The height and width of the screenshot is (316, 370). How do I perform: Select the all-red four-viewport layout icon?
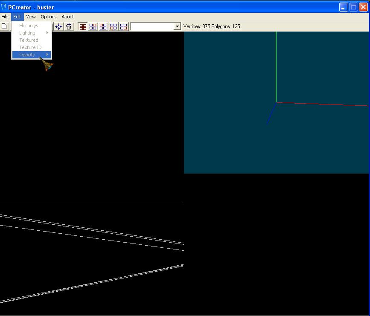(x=83, y=26)
